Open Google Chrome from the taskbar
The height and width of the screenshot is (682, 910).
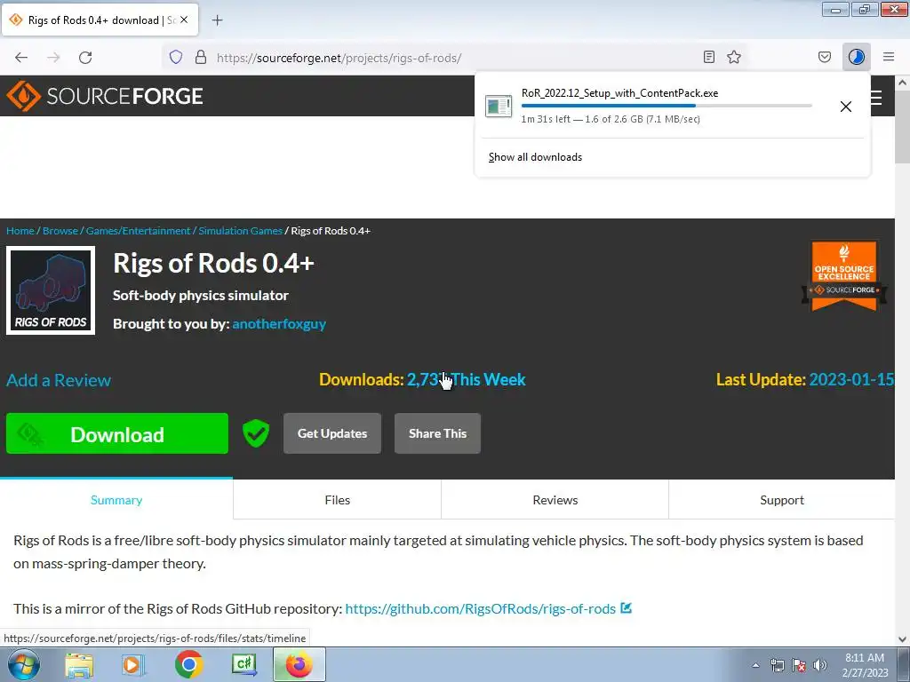click(188, 664)
